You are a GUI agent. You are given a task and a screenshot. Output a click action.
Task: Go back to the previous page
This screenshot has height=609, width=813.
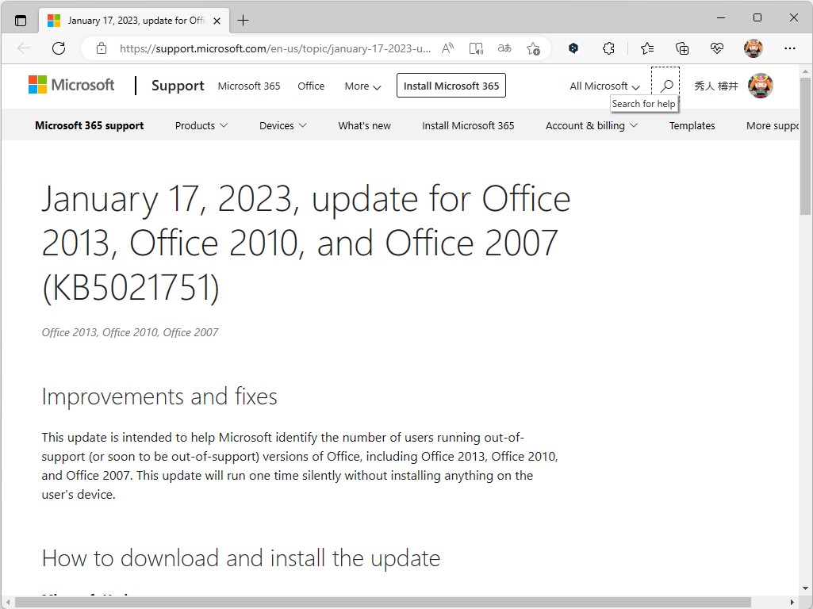(x=23, y=48)
